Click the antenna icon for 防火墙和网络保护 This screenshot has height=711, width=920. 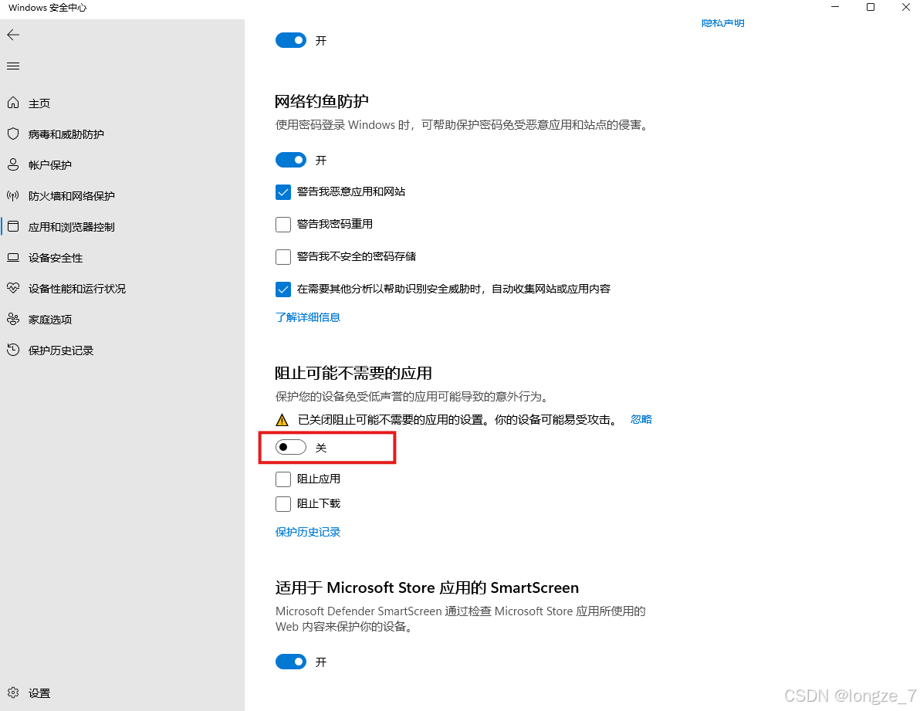tap(13, 195)
